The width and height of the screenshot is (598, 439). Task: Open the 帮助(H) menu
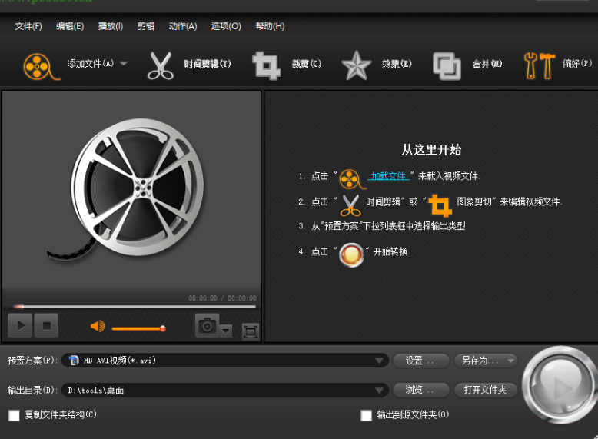(x=269, y=26)
